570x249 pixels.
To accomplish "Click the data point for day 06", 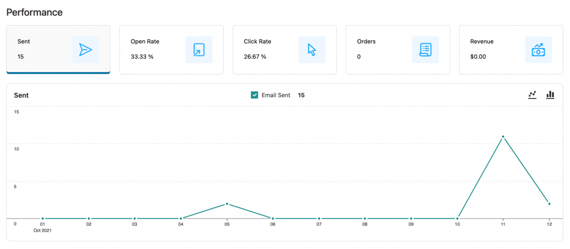I will [x=273, y=218].
